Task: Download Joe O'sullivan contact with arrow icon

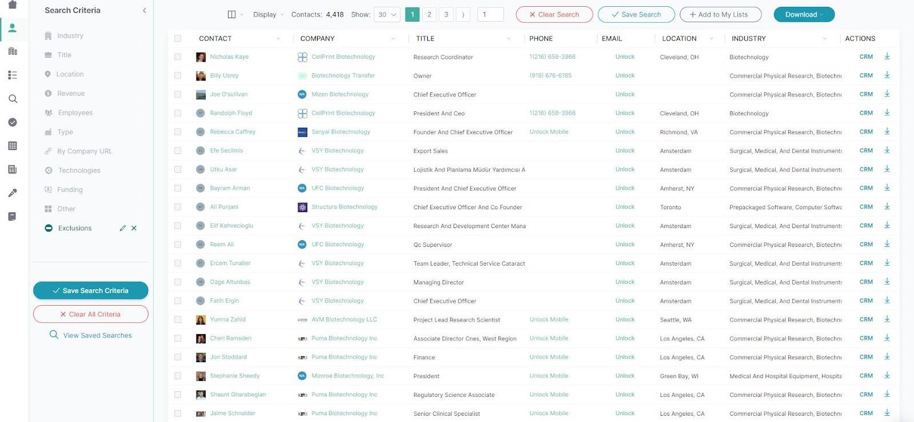Action: point(887,94)
